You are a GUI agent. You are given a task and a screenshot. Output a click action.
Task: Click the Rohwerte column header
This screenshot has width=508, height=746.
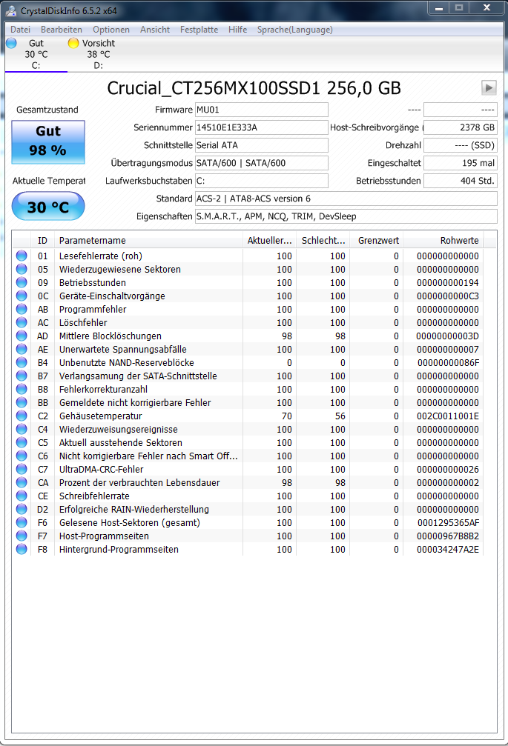point(443,240)
